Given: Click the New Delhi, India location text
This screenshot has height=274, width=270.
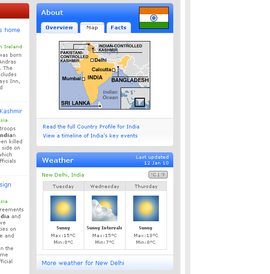Looking at the screenshot, I should click(x=63, y=175).
